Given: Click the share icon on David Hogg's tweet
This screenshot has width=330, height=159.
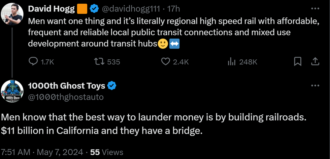Looking at the screenshot, I should (315, 61).
